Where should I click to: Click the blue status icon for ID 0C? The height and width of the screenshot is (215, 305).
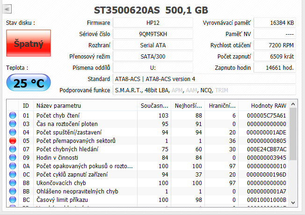[13, 175]
